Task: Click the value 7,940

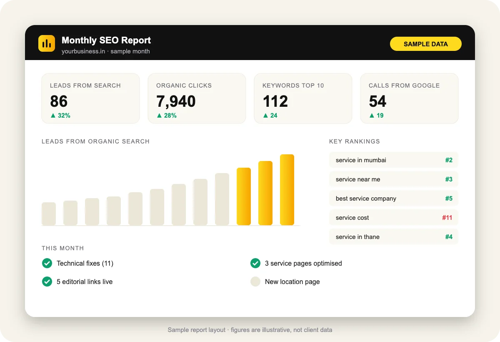Action: point(176,101)
